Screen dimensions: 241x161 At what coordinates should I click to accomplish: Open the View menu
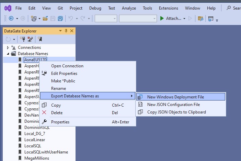pos(46,8)
